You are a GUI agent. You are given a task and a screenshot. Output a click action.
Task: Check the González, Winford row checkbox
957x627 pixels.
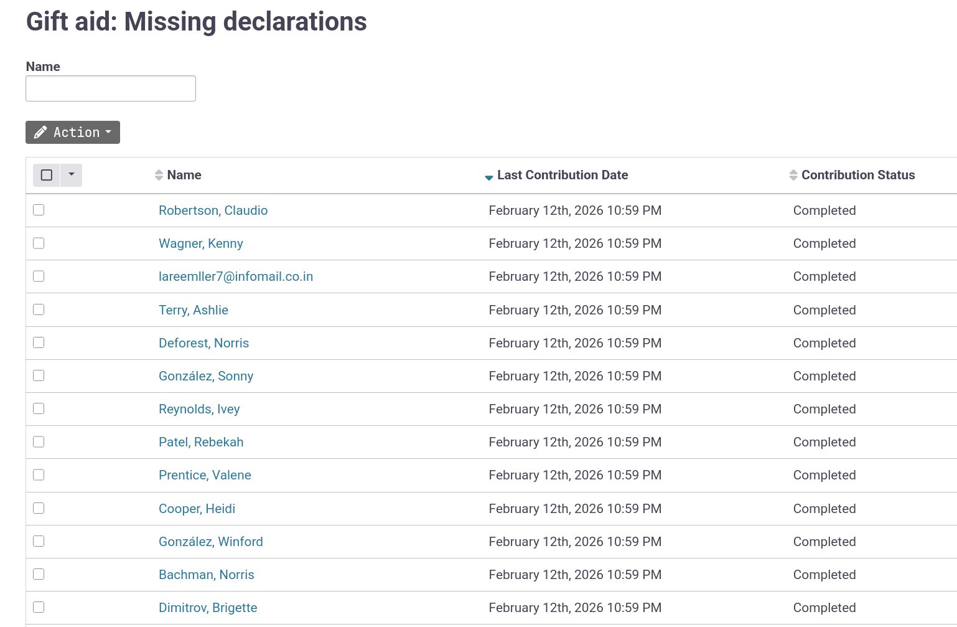tap(39, 541)
